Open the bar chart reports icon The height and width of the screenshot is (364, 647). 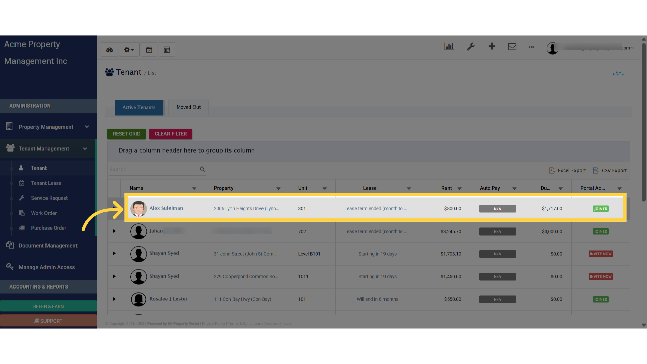[449, 47]
